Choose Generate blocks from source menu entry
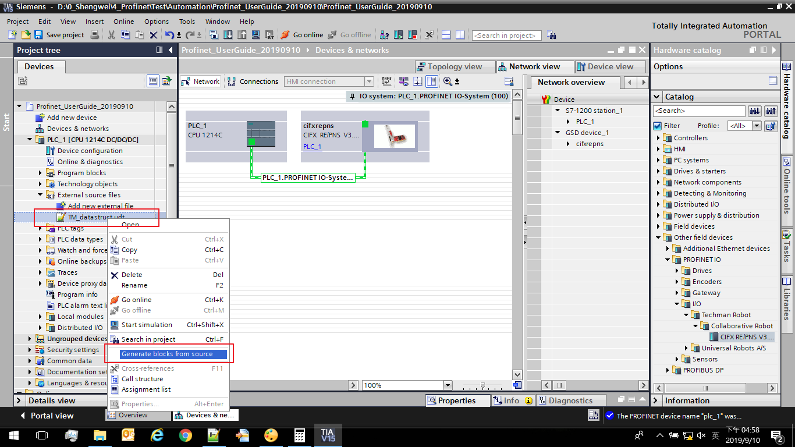 point(168,354)
